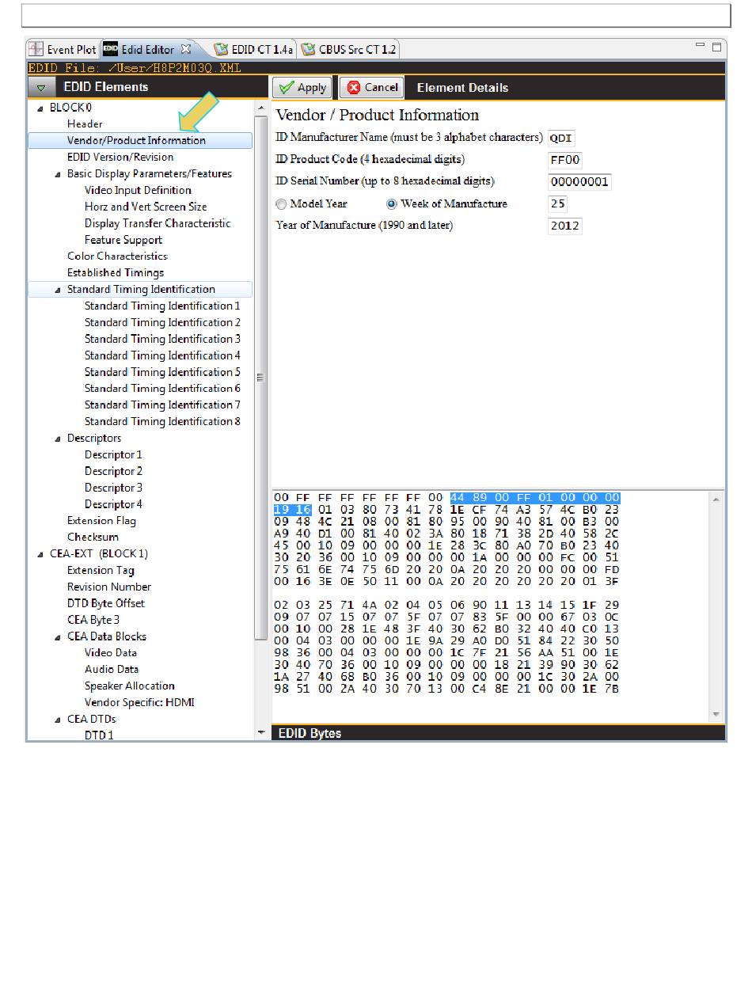This screenshot has height=1003, width=752.
Task: Click the Apply button
Action: 304,88
